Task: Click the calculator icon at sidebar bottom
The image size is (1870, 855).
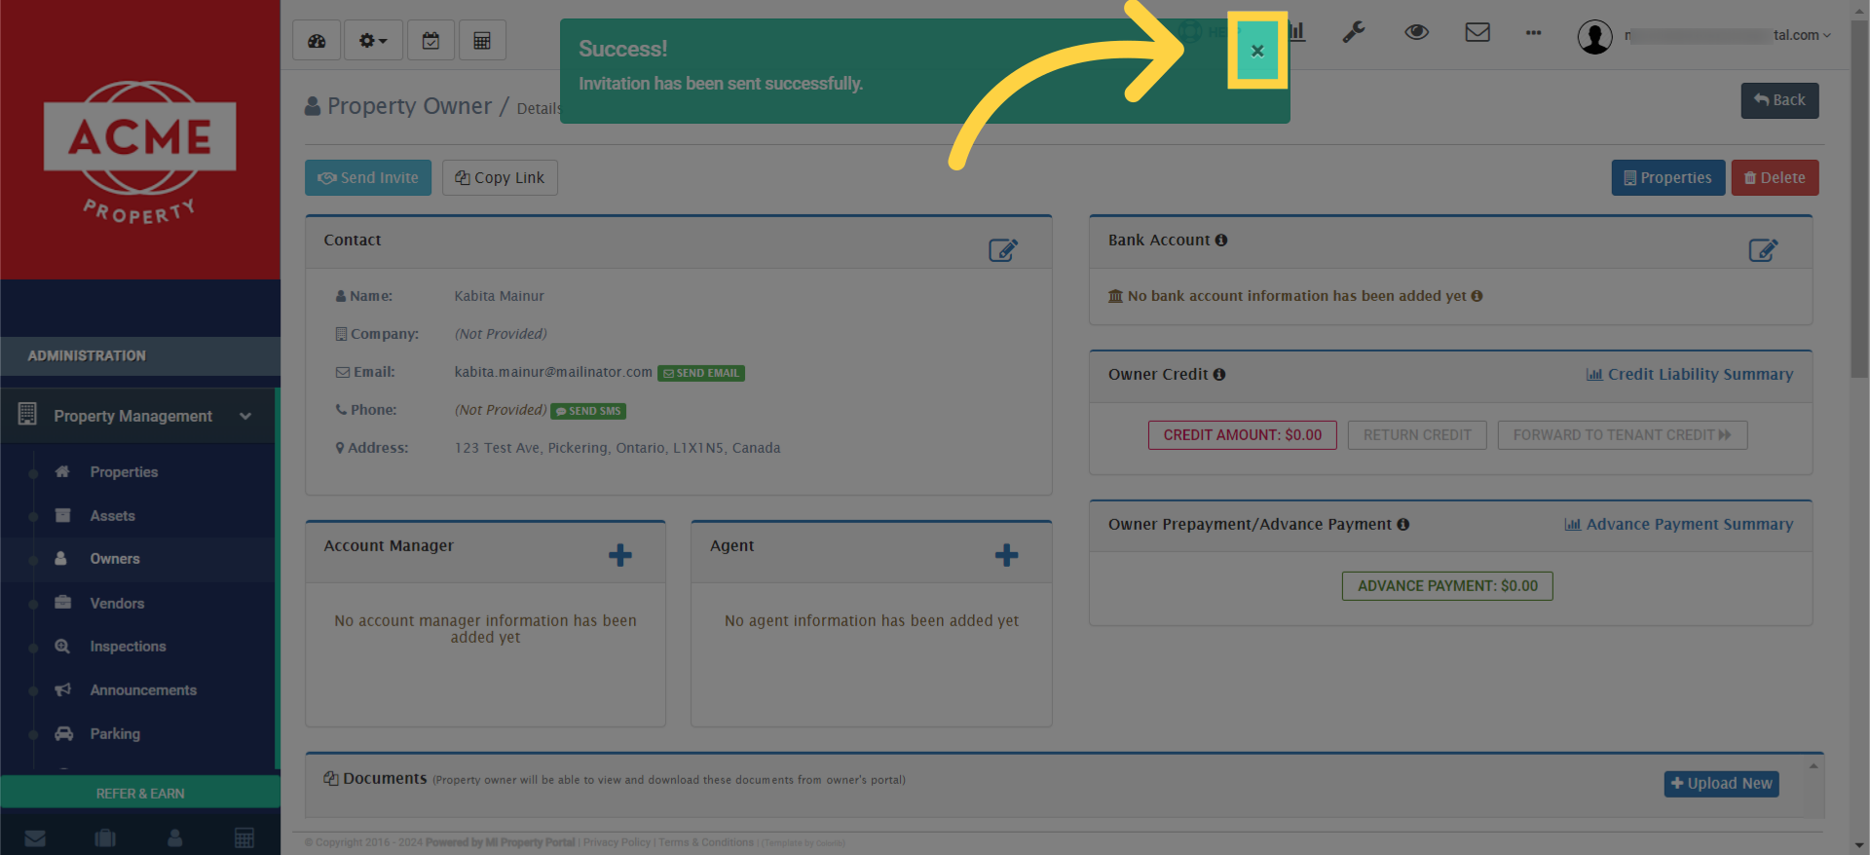Action: click(x=244, y=838)
